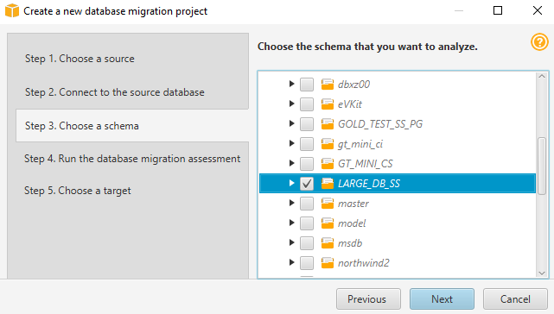Image resolution: width=554 pixels, height=314 pixels.
Task: Click the northwind2 folder icon
Action: click(x=328, y=263)
